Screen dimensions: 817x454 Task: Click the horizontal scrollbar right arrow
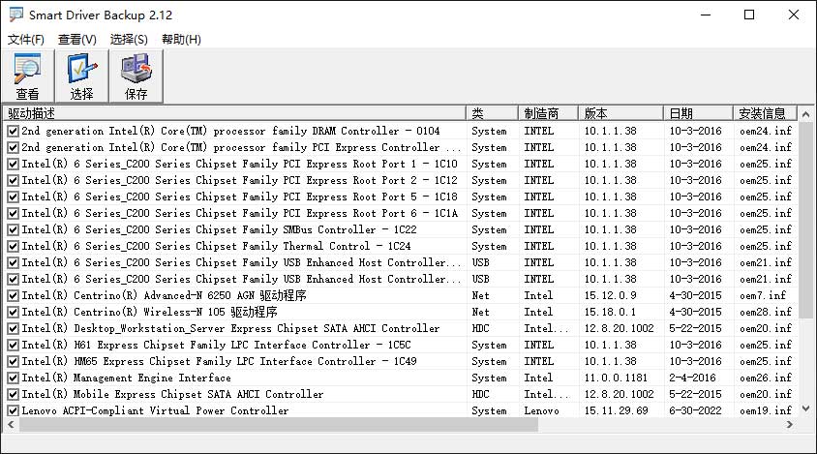(790, 425)
